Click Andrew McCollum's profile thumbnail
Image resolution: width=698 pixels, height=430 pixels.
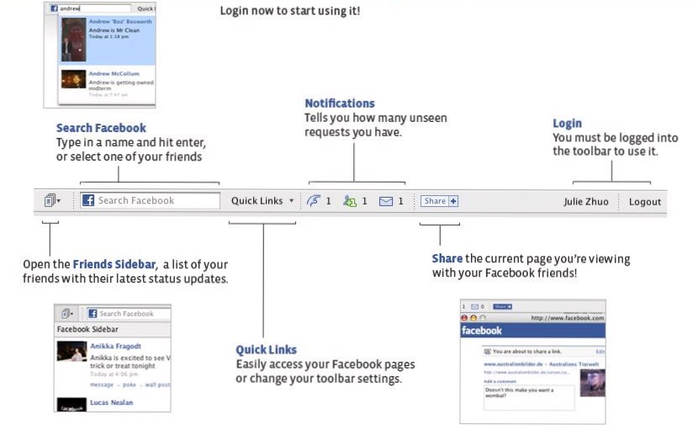(73, 79)
